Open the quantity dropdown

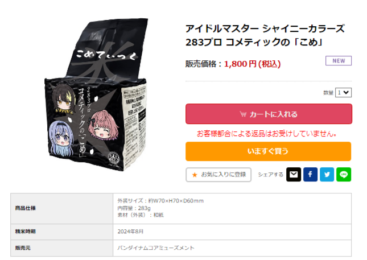point(343,92)
